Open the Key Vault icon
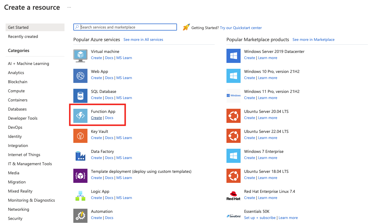This screenshot has height=224, width=374. [x=80, y=136]
